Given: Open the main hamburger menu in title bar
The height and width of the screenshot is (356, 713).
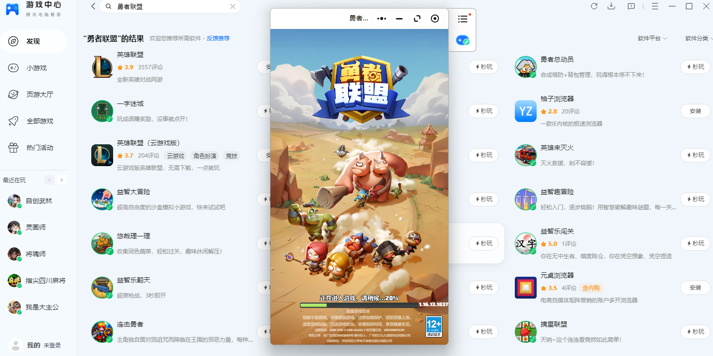Looking at the screenshot, I should coord(655,6).
